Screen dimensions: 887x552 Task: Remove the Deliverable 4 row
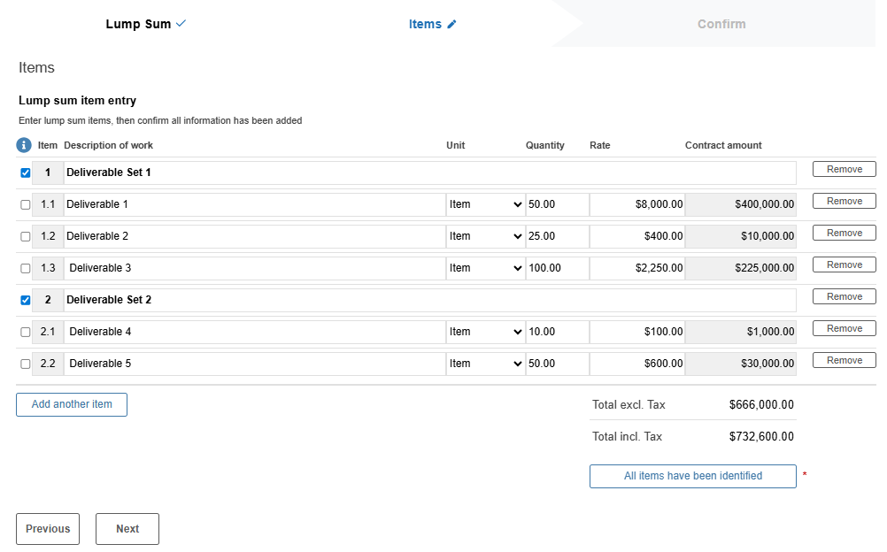tap(844, 328)
